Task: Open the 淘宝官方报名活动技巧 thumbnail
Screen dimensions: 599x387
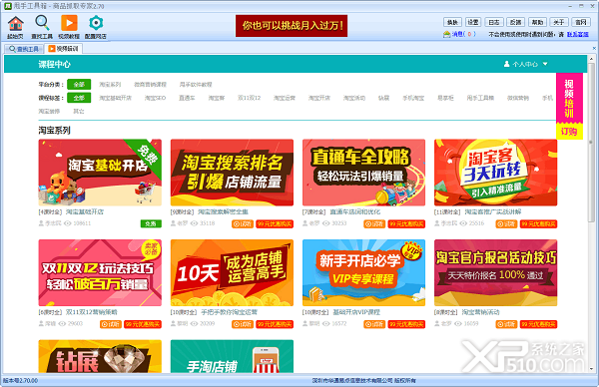Action: click(x=495, y=273)
